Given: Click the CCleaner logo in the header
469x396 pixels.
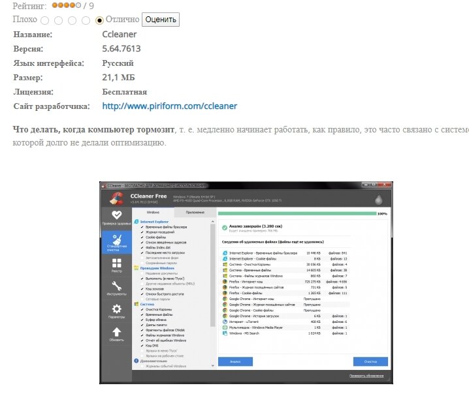Looking at the screenshot, I should (x=117, y=198).
